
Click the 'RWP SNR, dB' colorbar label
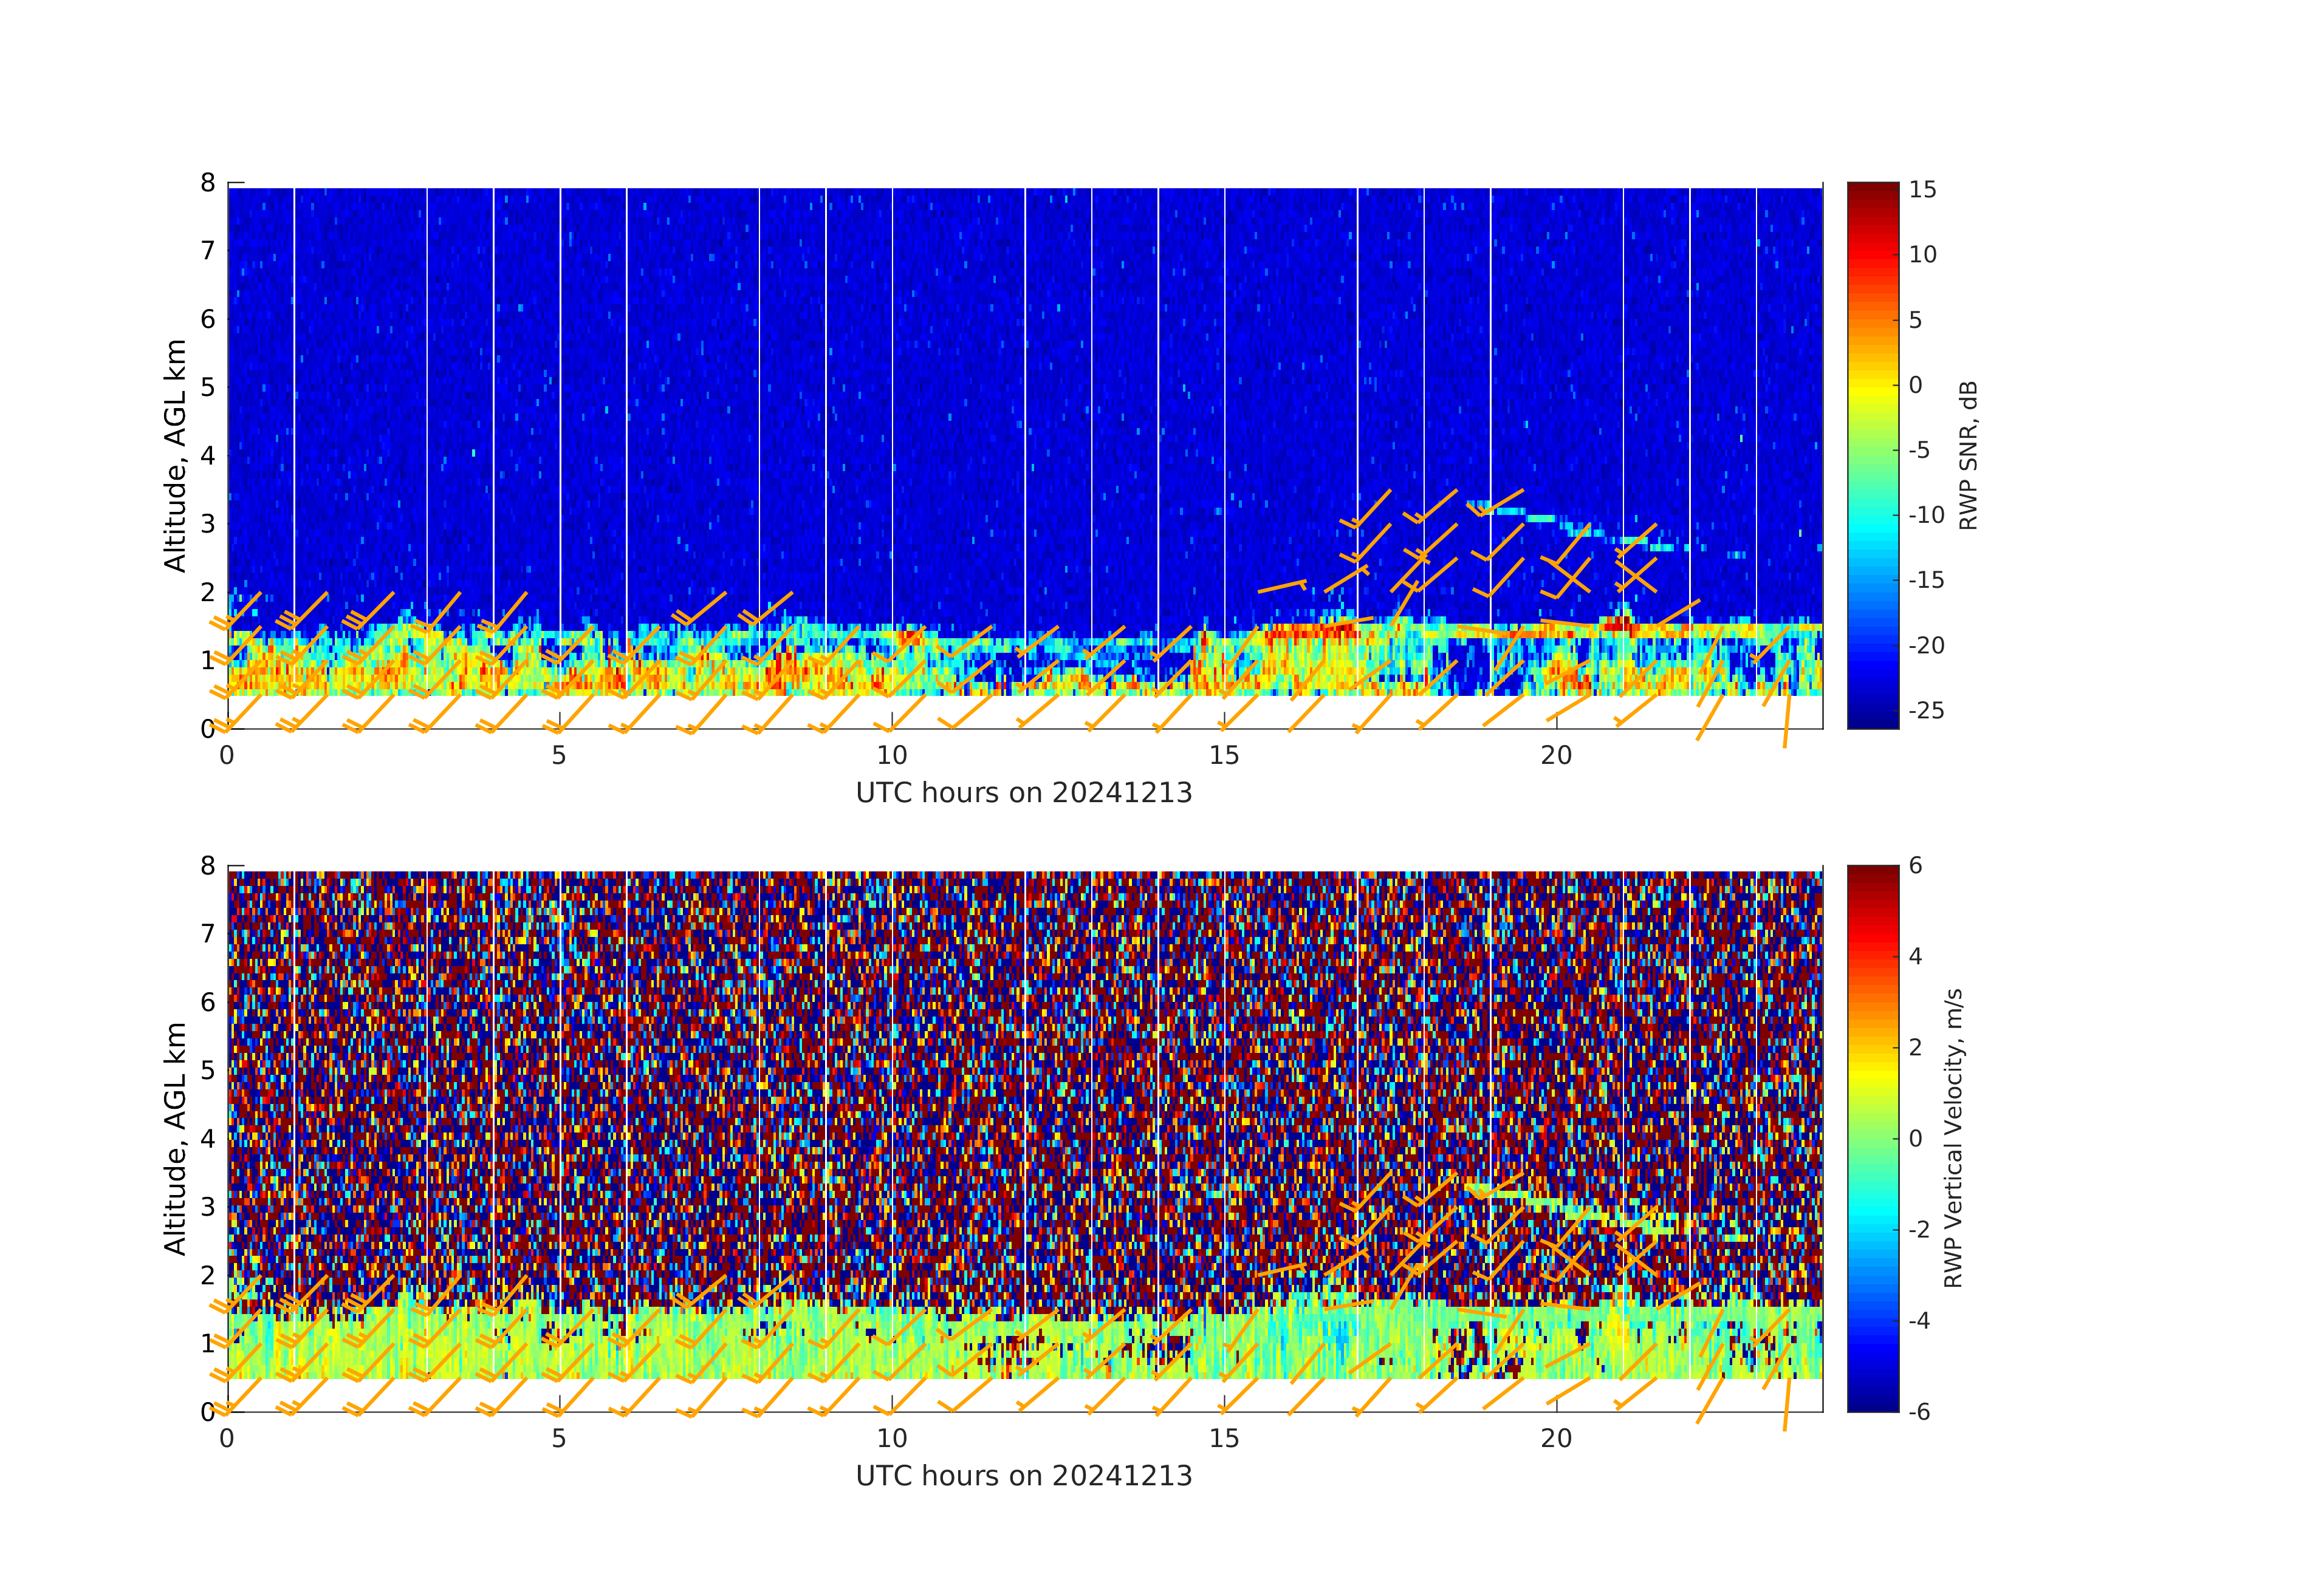coord(1968,455)
